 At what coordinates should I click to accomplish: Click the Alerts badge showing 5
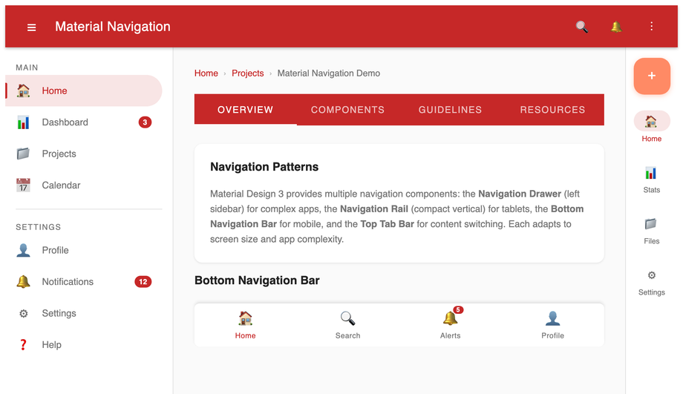(458, 310)
